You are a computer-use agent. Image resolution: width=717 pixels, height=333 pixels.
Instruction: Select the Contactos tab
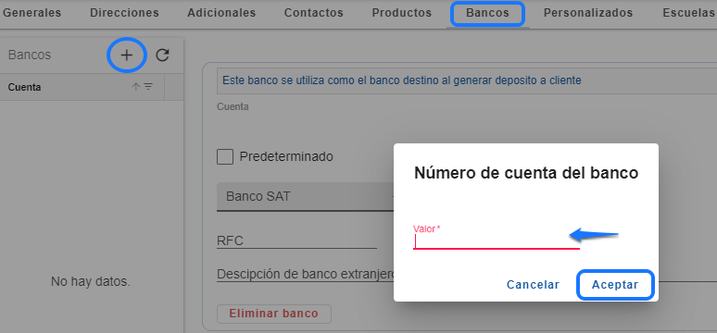coord(314,13)
